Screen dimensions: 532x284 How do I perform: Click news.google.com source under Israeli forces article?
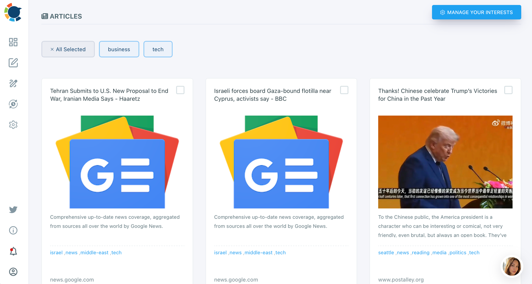point(236,279)
